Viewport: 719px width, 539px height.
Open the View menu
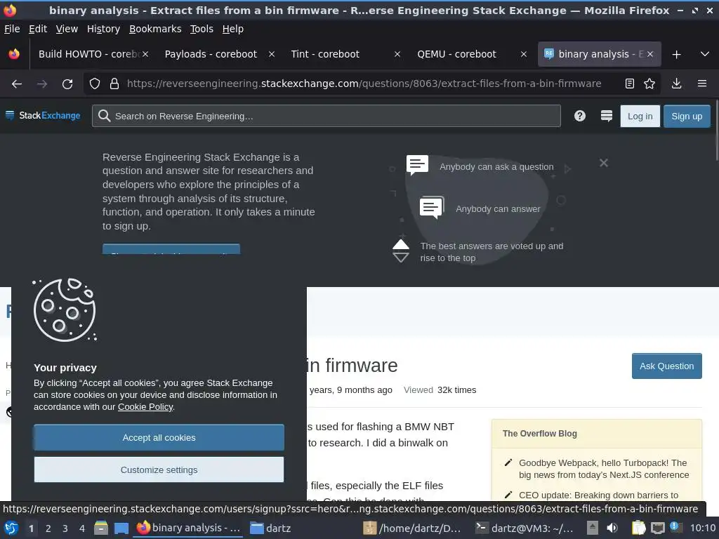[67, 29]
